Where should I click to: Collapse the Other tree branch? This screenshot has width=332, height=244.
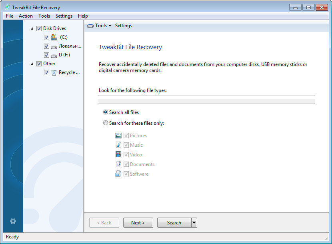click(32, 63)
